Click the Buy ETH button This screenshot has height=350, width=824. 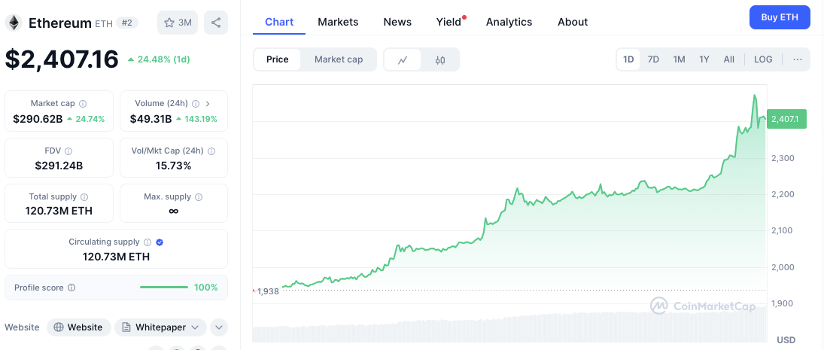tap(780, 17)
